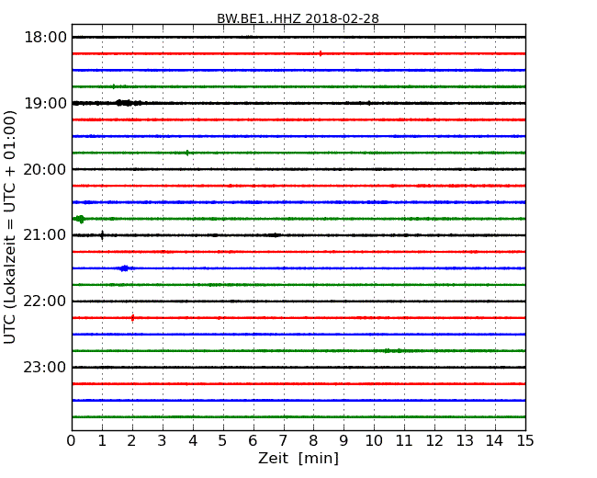Click the 22:00 time label
This screenshot has width=597, height=478.
tap(45, 302)
